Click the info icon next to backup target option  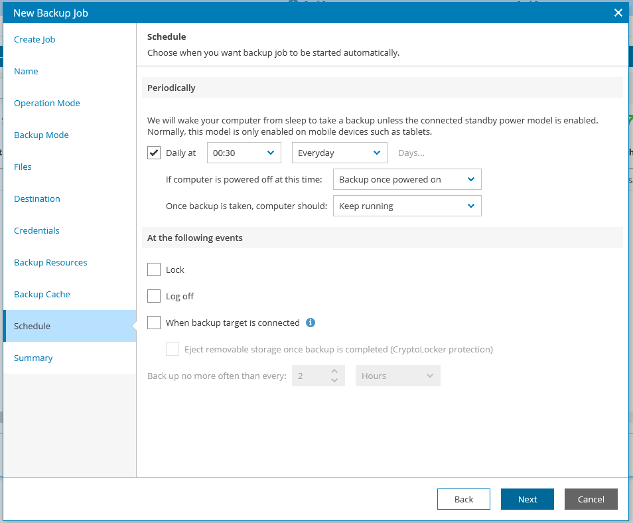coord(310,323)
